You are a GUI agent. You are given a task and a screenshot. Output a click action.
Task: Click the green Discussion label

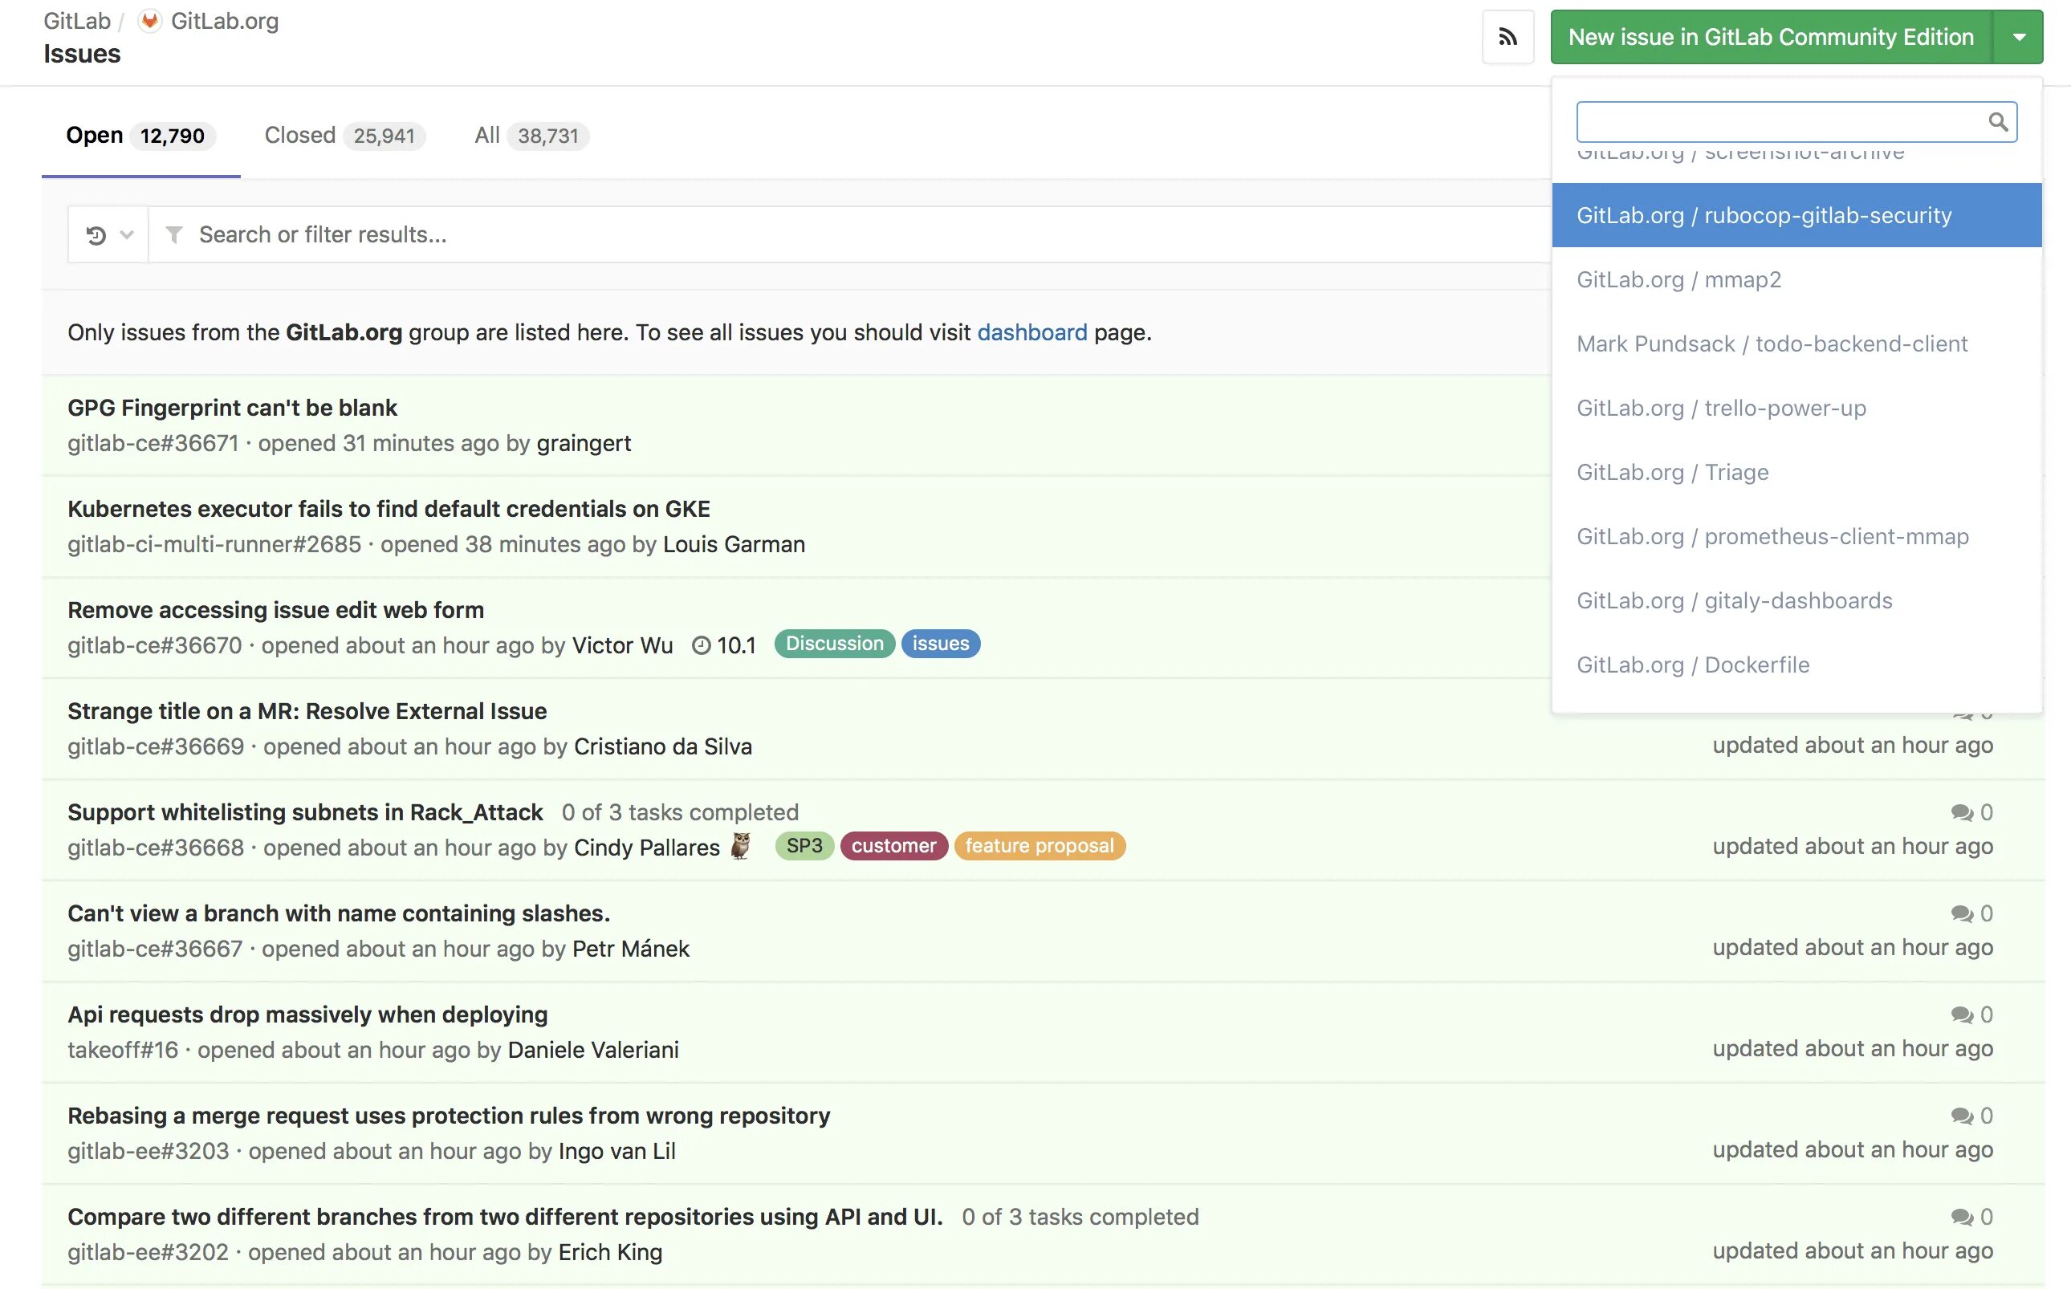[834, 644]
